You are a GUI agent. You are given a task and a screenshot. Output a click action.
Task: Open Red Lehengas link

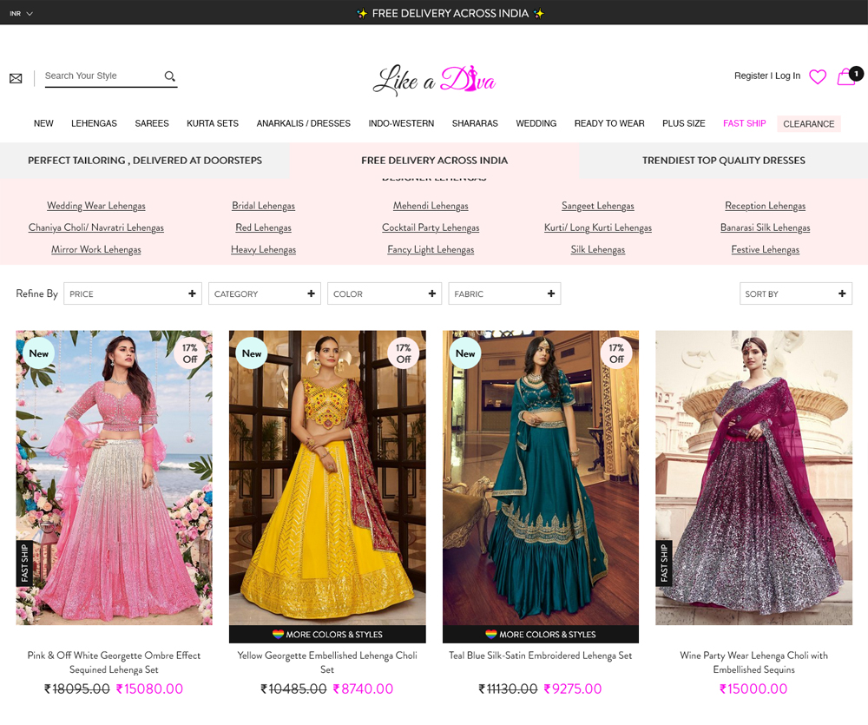coord(264,227)
